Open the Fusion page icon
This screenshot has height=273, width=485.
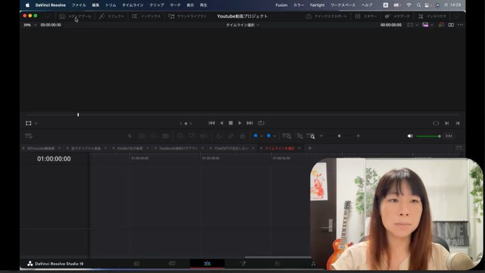pyautogui.click(x=242, y=264)
